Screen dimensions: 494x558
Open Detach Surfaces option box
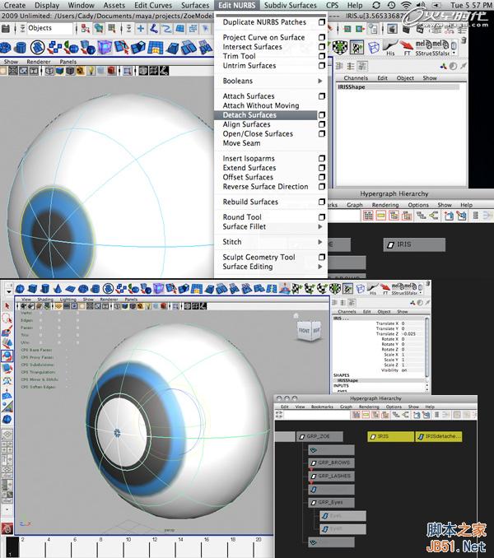[322, 115]
